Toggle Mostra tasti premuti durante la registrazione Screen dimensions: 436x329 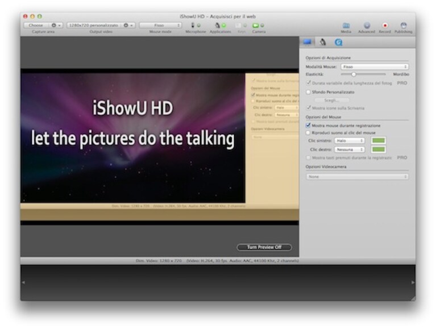[x=308, y=157]
